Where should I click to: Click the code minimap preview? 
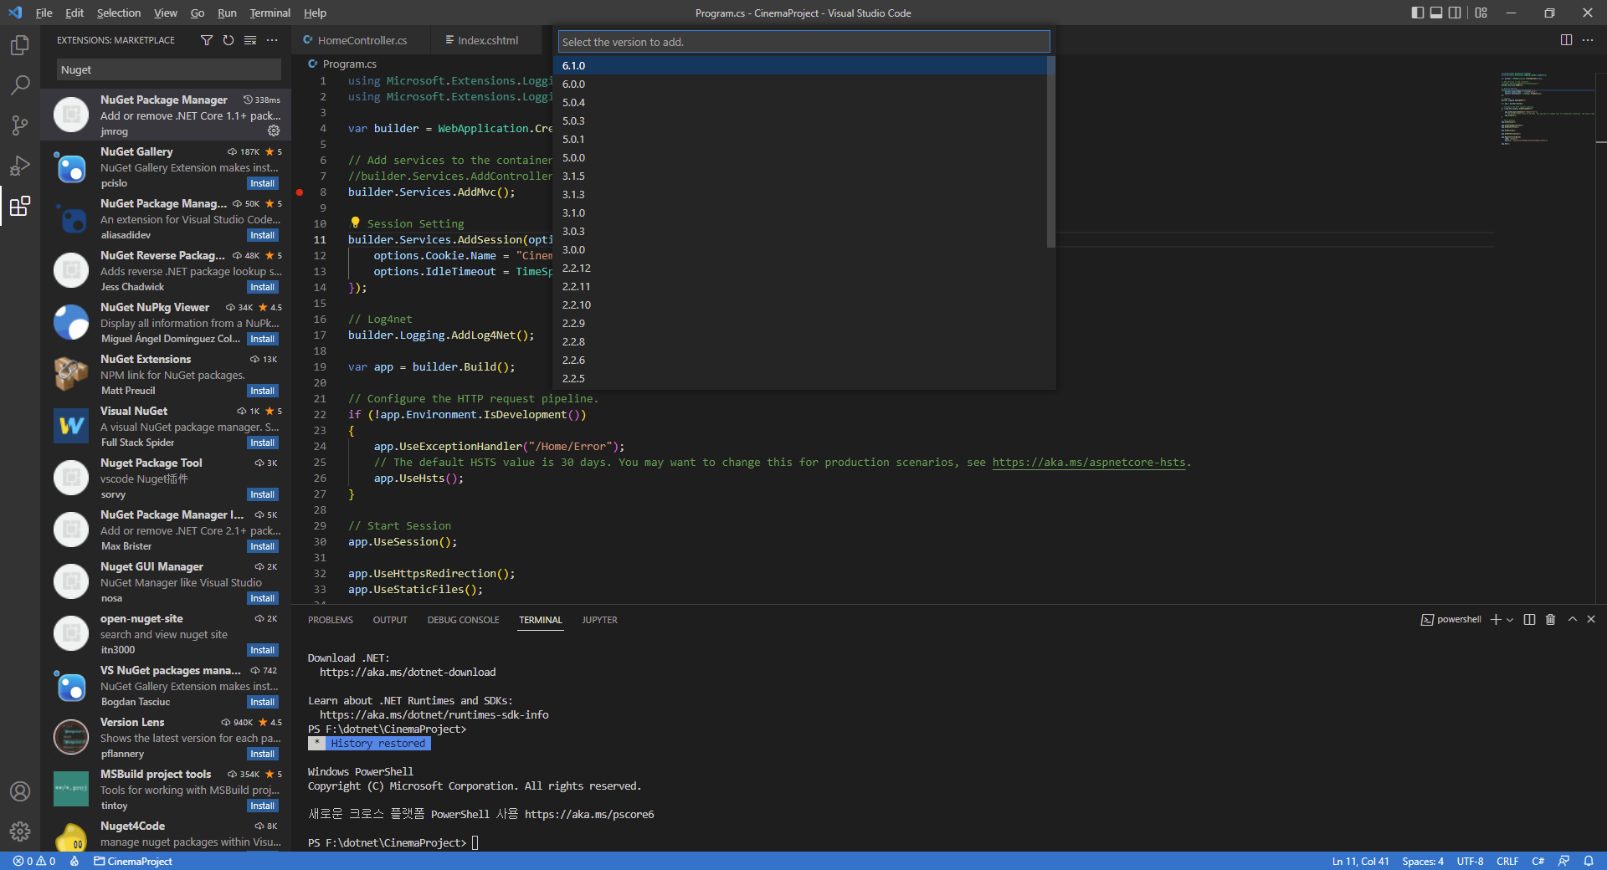[x=1547, y=109]
